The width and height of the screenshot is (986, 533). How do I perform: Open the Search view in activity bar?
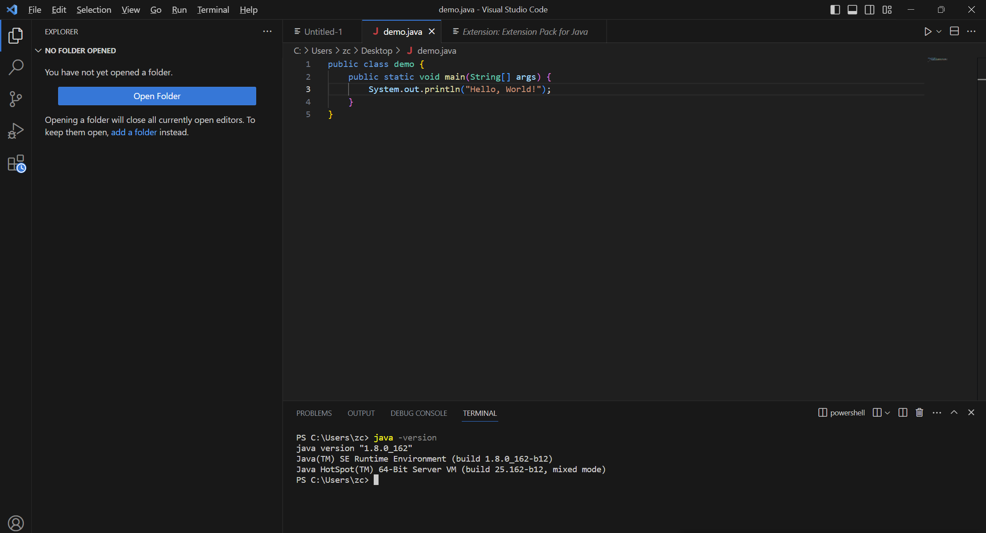(x=16, y=67)
